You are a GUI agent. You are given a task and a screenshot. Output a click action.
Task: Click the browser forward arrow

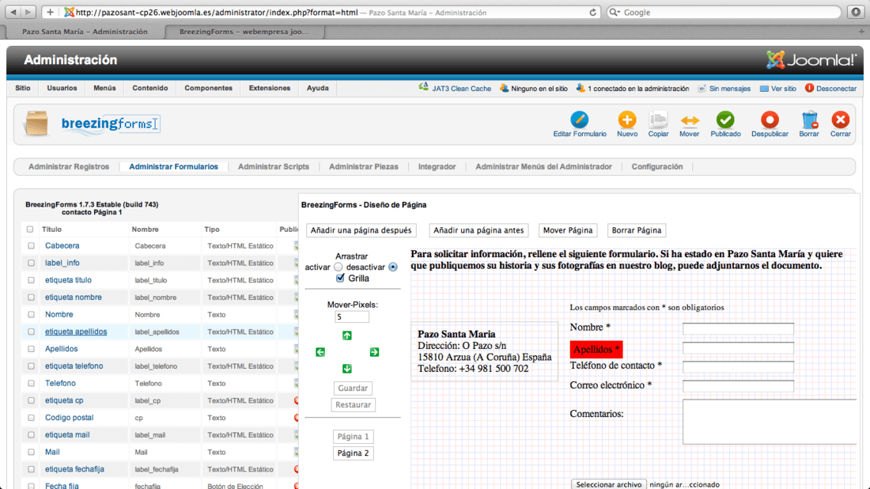(28, 12)
